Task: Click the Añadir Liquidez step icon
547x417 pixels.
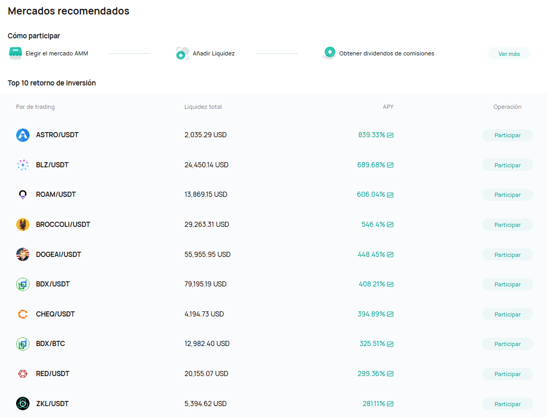Action: pos(183,53)
